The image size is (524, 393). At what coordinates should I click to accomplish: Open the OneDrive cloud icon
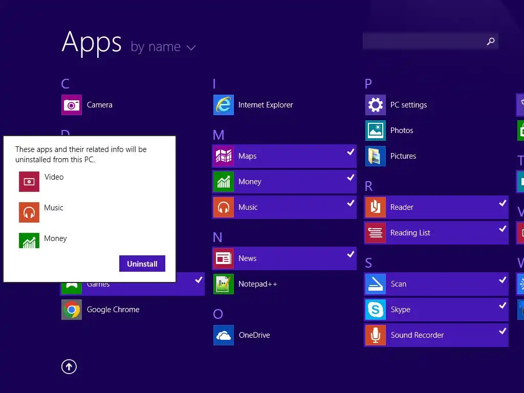(x=224, y=335)
